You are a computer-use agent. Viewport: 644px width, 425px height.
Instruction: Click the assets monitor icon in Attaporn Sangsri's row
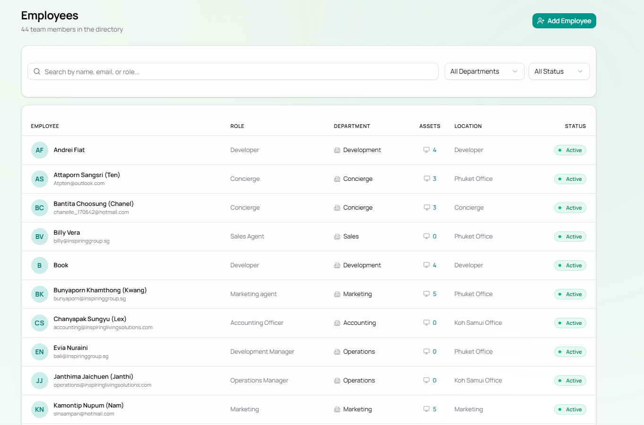(x=426, y=179)
